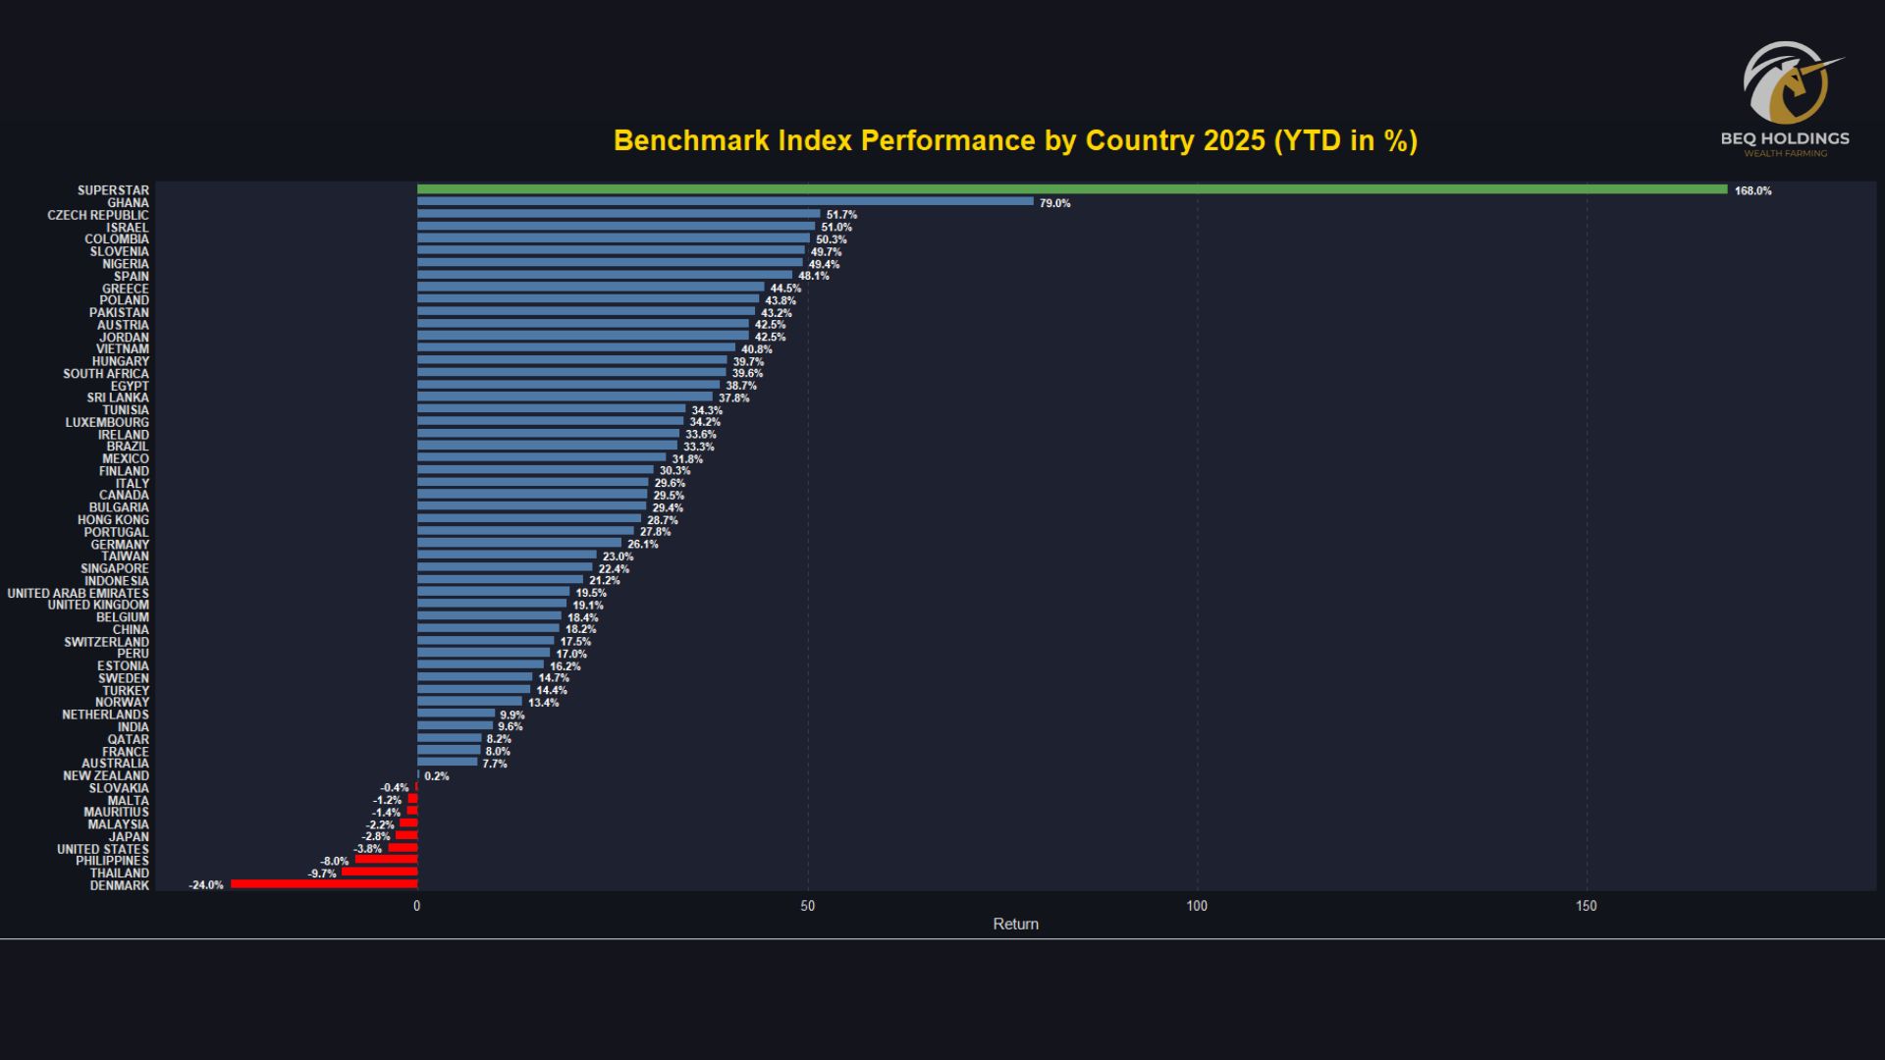Click the Return axis title
Viewport: 1885px width, 1060px height.
(x=1015, y=924)
